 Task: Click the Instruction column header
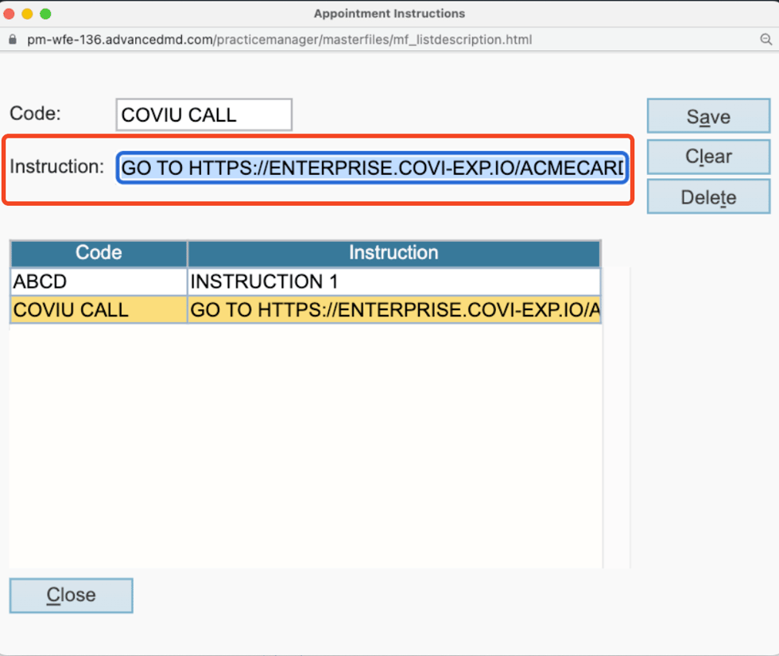[393, 253]
